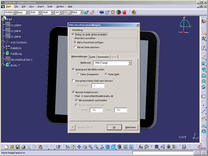Expand the Geometrical Set.1 tree node
The width and height of the screenshot is (208, 156).
click(x=3, y=59)
